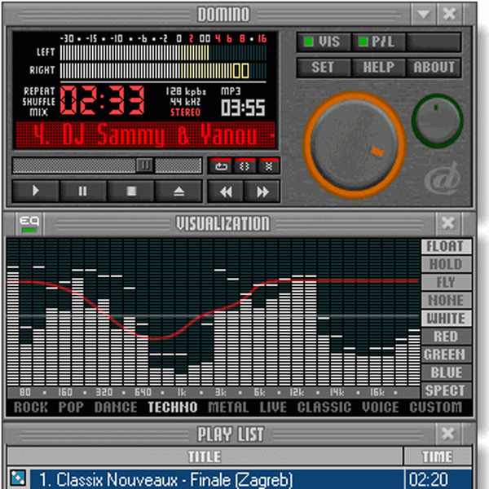Select the VOICE equalizer preset
489x489 pixels.
pyautogui.click(x=381, y=407)
